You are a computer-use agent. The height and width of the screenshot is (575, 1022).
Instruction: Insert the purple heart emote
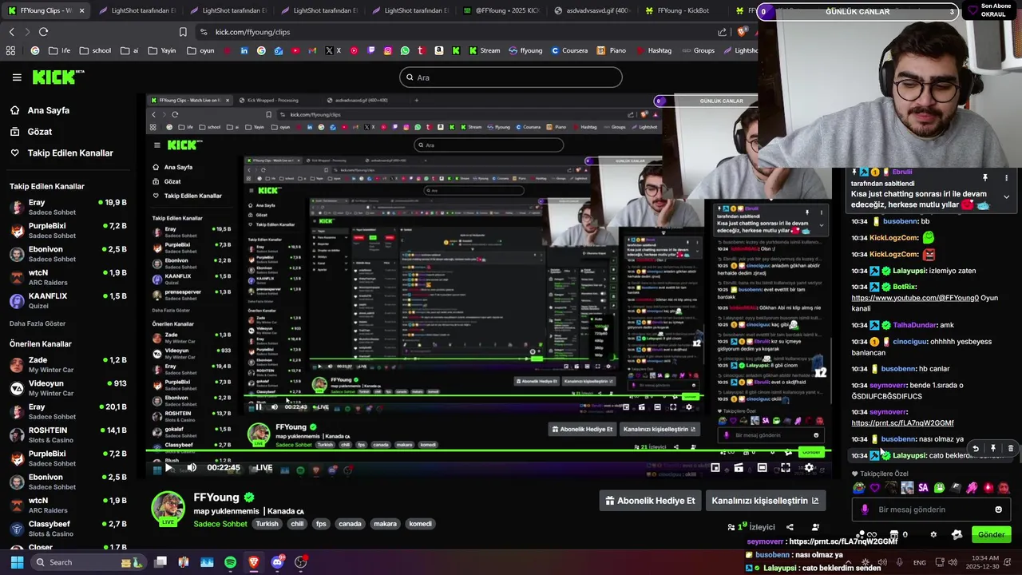(x=874, y=488)
